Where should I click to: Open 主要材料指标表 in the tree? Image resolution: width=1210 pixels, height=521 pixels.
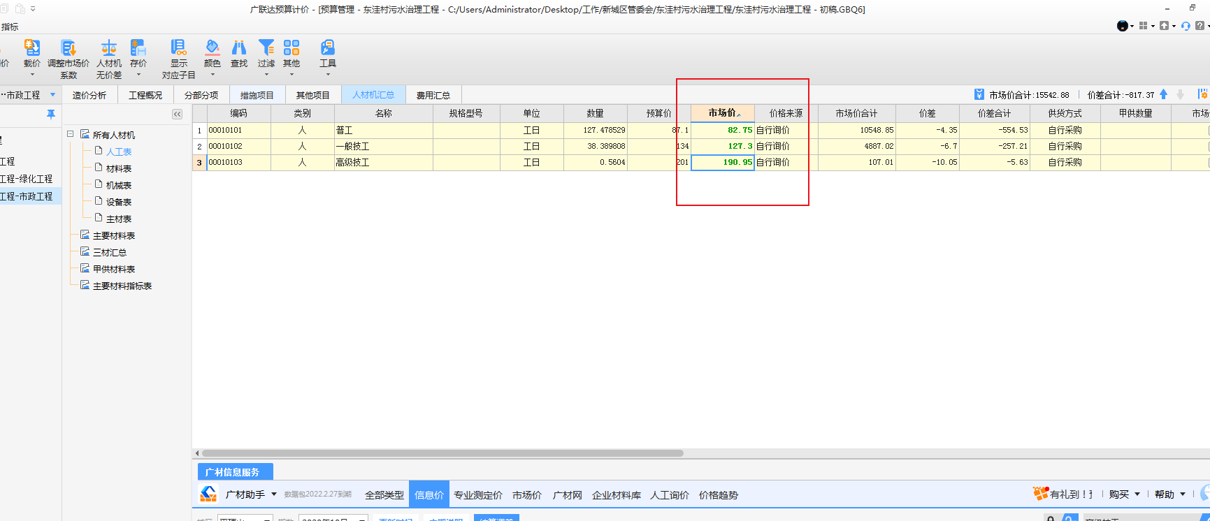tap(122, 286)
